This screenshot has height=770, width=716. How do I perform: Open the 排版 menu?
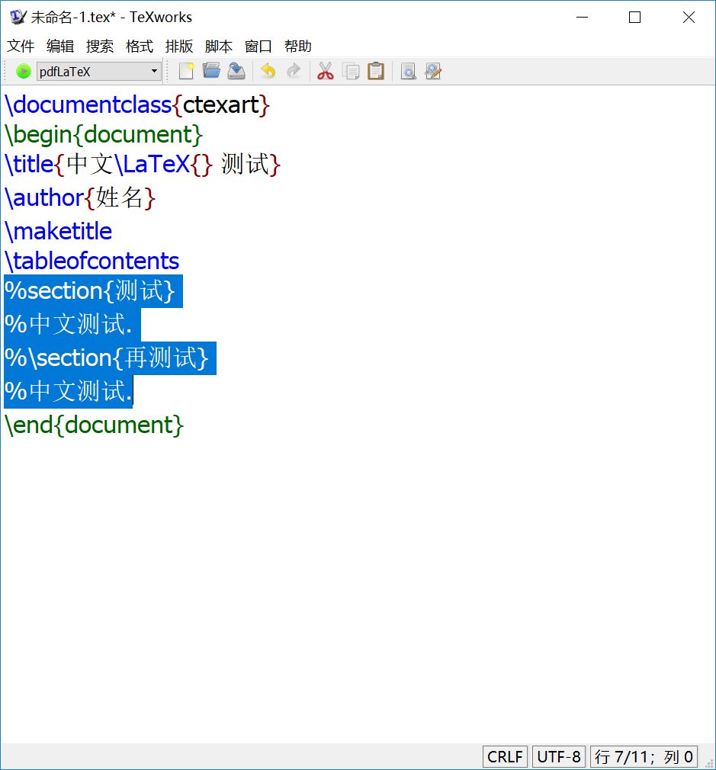pos(179,47)
